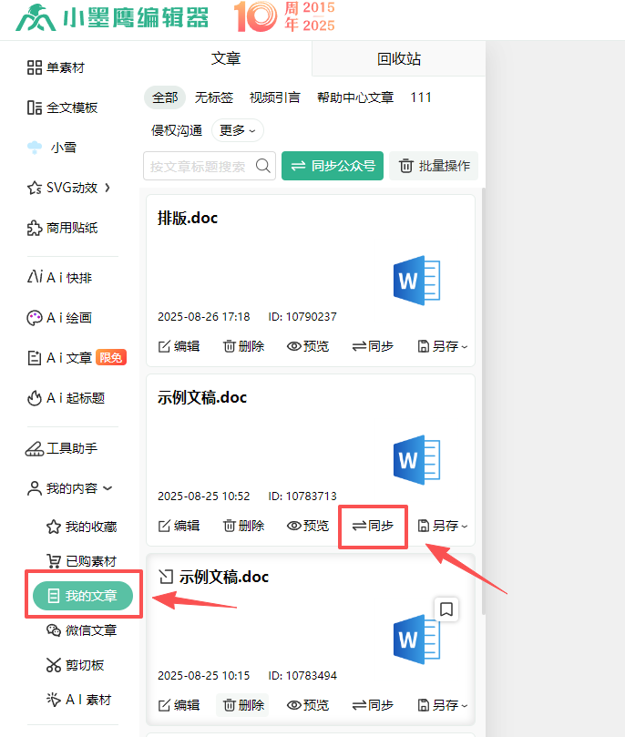Viewport: 625px width, 737px height.
Task: Open 另存 dropdown for ID 10783713
Action: click(443, 526)
